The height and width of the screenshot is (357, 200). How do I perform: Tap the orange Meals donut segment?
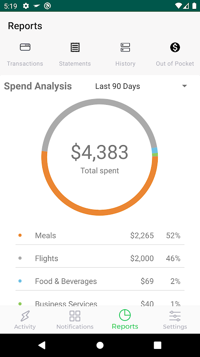(100, 212)
